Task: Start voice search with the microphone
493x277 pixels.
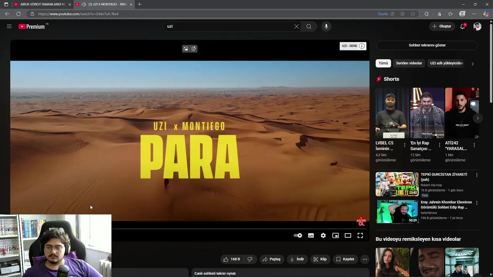Action: pos(326,27)
